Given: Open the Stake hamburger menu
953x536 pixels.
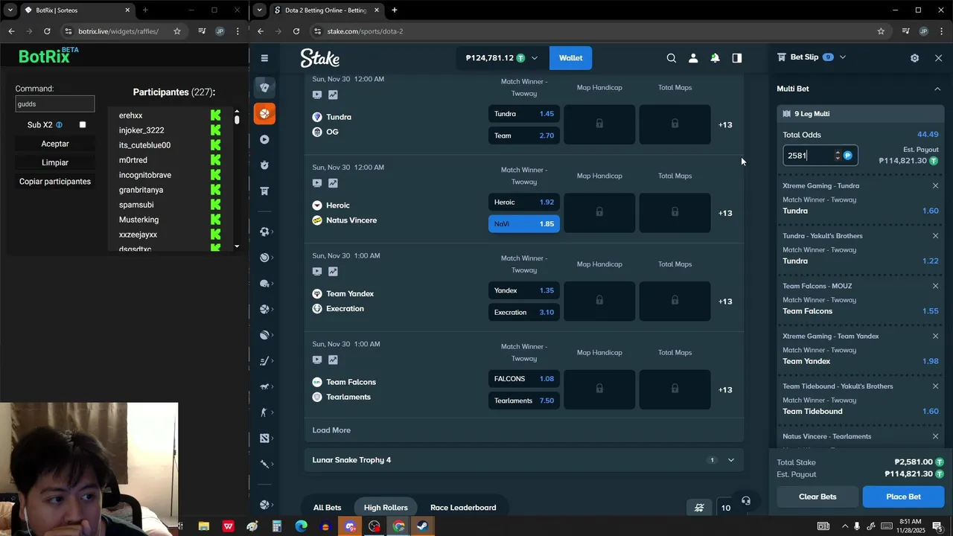Looking at the screenshot, I should tap(264, 58).
